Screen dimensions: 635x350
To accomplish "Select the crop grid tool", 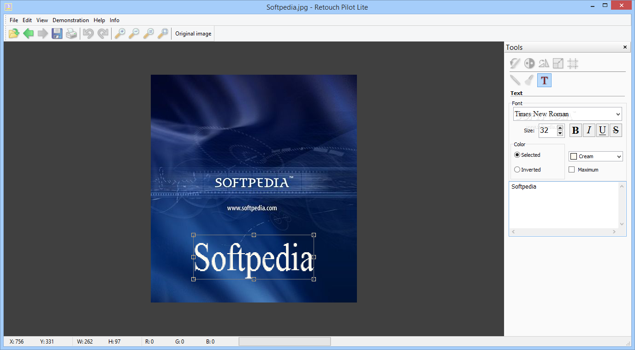I will click(x=573, y=64).
